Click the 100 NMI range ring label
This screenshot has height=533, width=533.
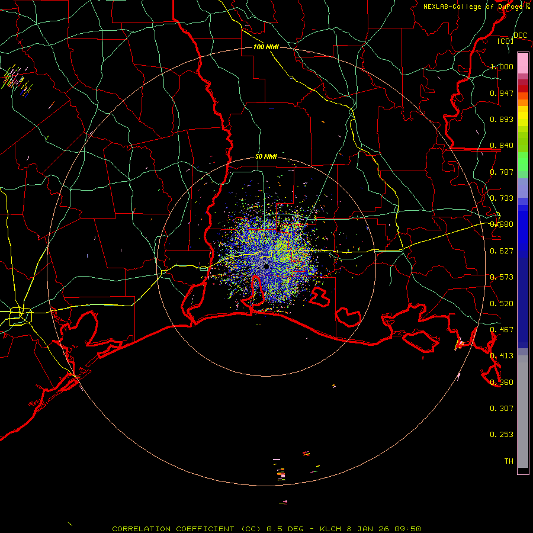[266, 47]
